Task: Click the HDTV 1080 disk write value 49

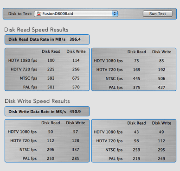Action: pos(161,132)
